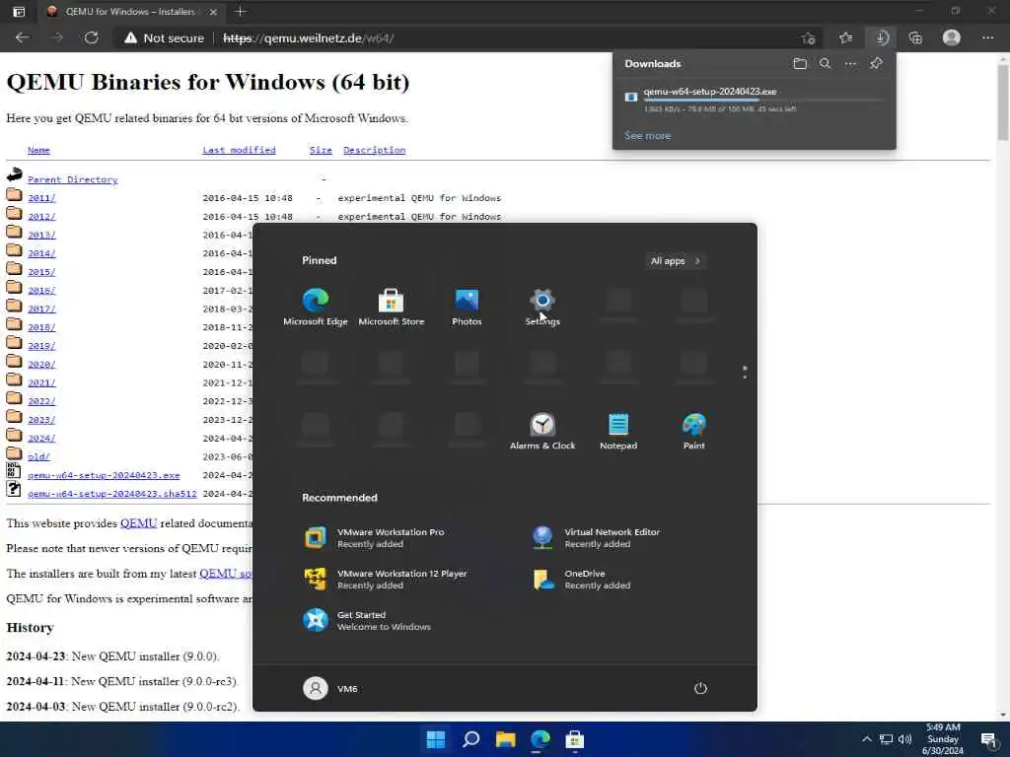
Task: Launch Paint from pinned apps
Action: (693, 432)
